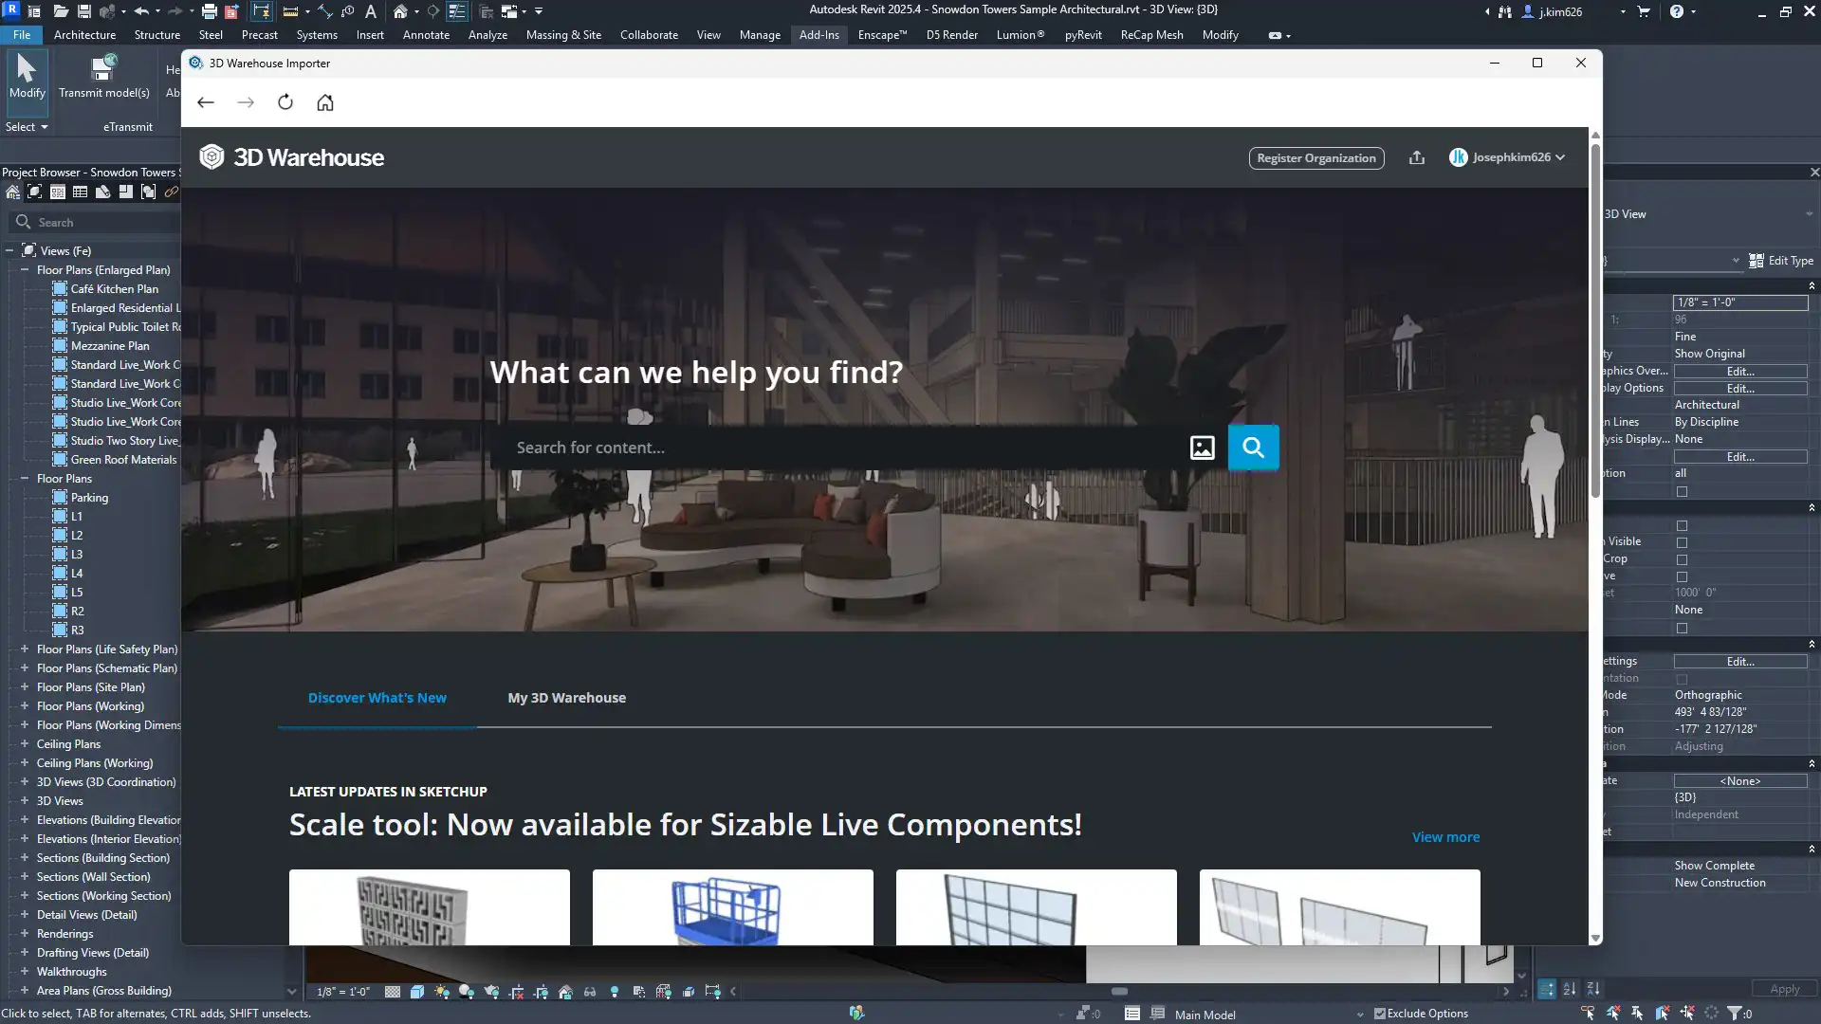Open the Josephkim626 account dropdown
Viewport: 1821px width, 1024px height.
[x=1507, y=157]
